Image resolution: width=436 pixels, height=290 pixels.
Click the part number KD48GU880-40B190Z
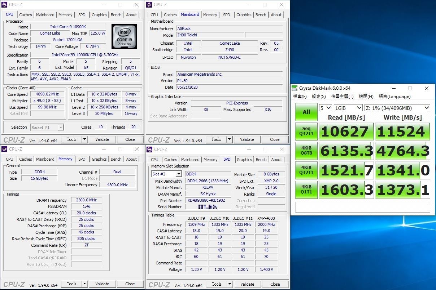tap(208, 201)
